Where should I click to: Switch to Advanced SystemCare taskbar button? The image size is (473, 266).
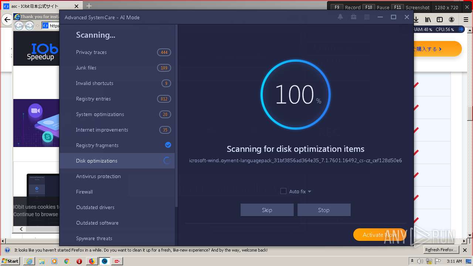click(105, 261)
